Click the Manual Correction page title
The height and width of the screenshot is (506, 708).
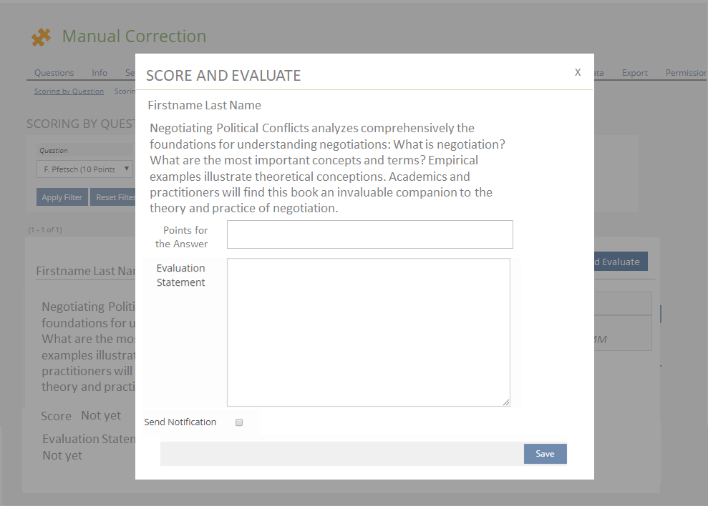tap(134, 36)
